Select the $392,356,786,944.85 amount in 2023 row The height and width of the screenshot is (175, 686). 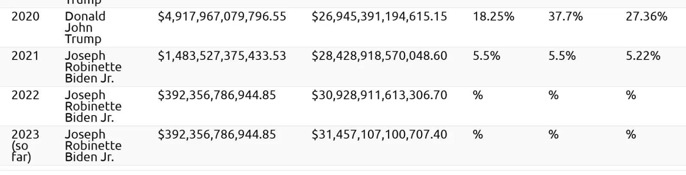point(217,135)
